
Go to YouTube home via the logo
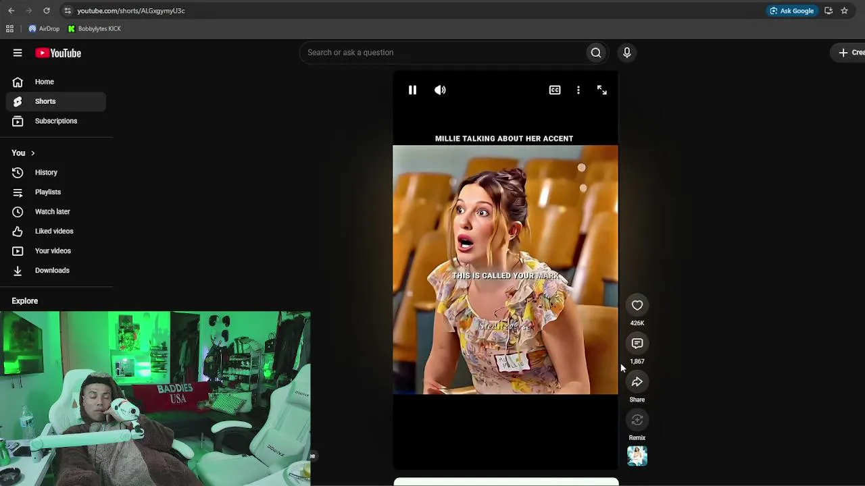pyautogui.click(x=58, y=53)
